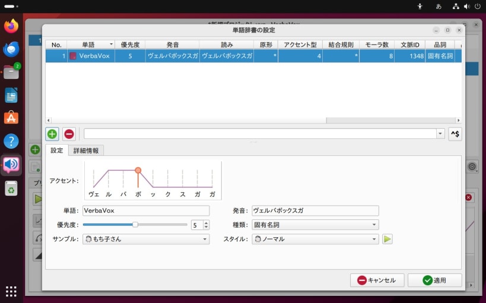Open Help icon in the dock

coord(11,141)
